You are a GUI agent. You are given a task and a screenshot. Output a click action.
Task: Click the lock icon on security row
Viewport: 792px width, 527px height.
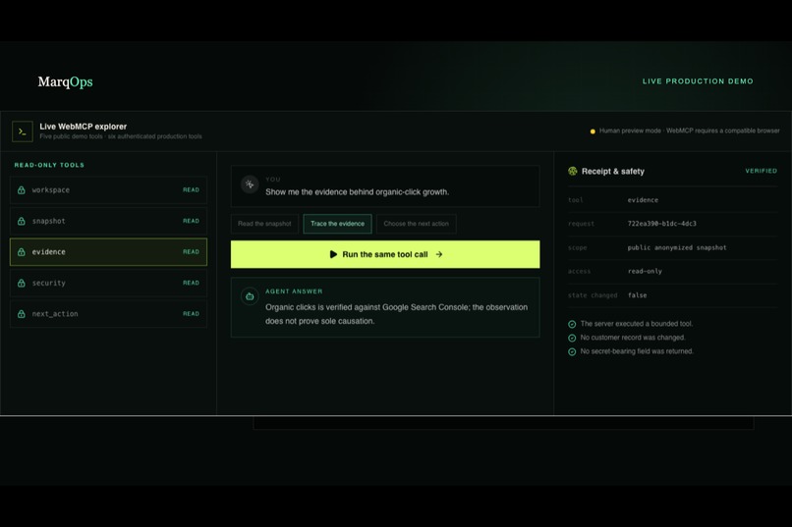tap(22, 283)
